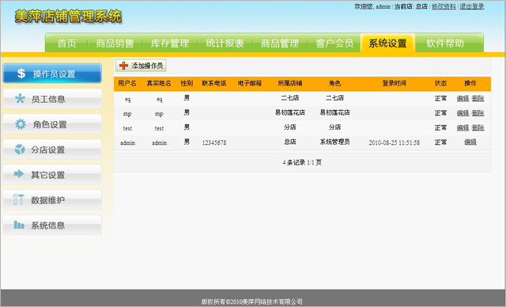
Task: Click the 性别 column header
Action: point(187,84)
